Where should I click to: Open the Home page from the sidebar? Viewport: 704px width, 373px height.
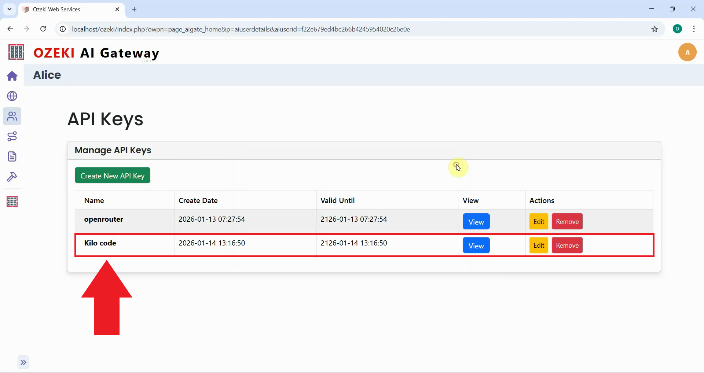pos(12,76)
